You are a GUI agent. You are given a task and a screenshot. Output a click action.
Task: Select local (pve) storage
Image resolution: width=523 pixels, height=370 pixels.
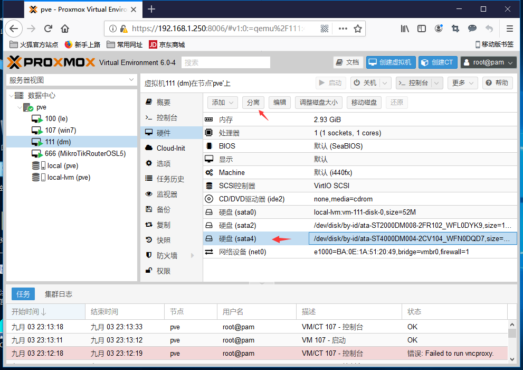[x=63, y=165]
